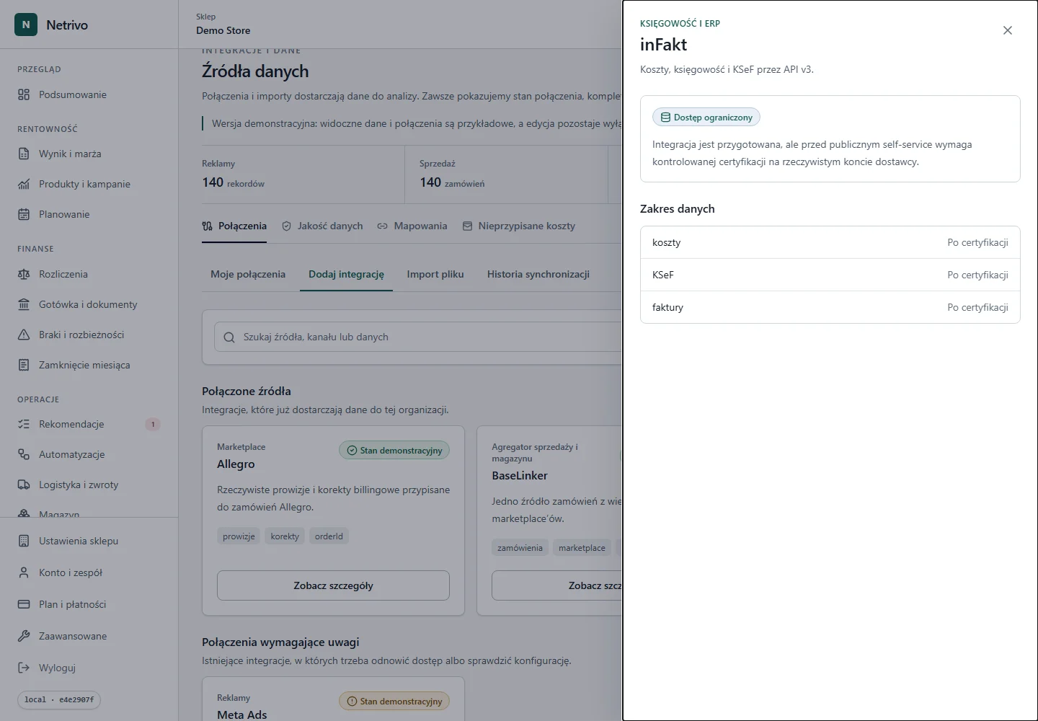Screen dimensions: 1038x721
Task: Navigate to Zamknięcie miesiąca
Action: pos(89,365)
